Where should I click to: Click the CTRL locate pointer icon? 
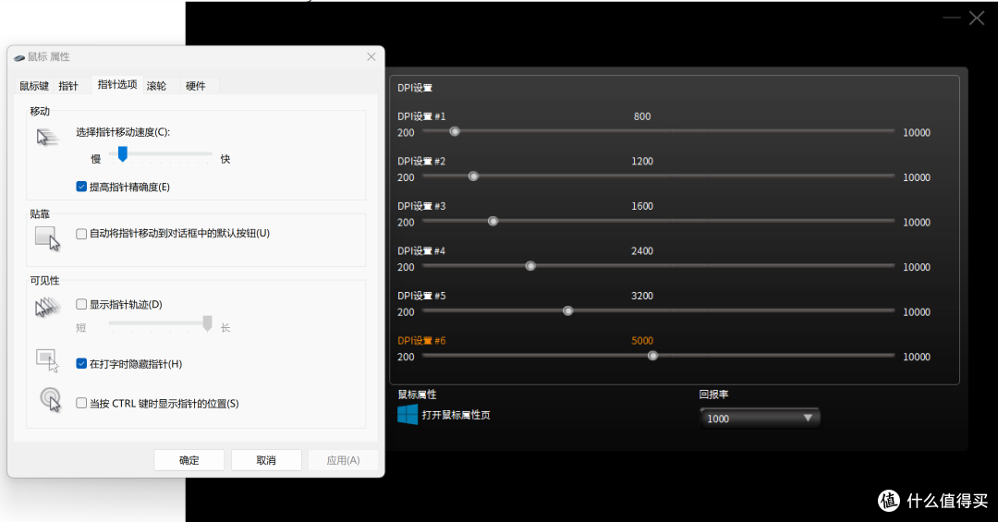click(50, 400)
